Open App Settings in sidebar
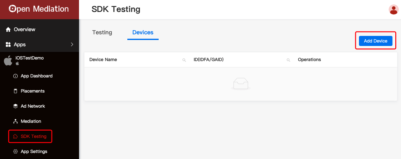Image resolution: width=401 pixels, height=159 pixels. 34,151
